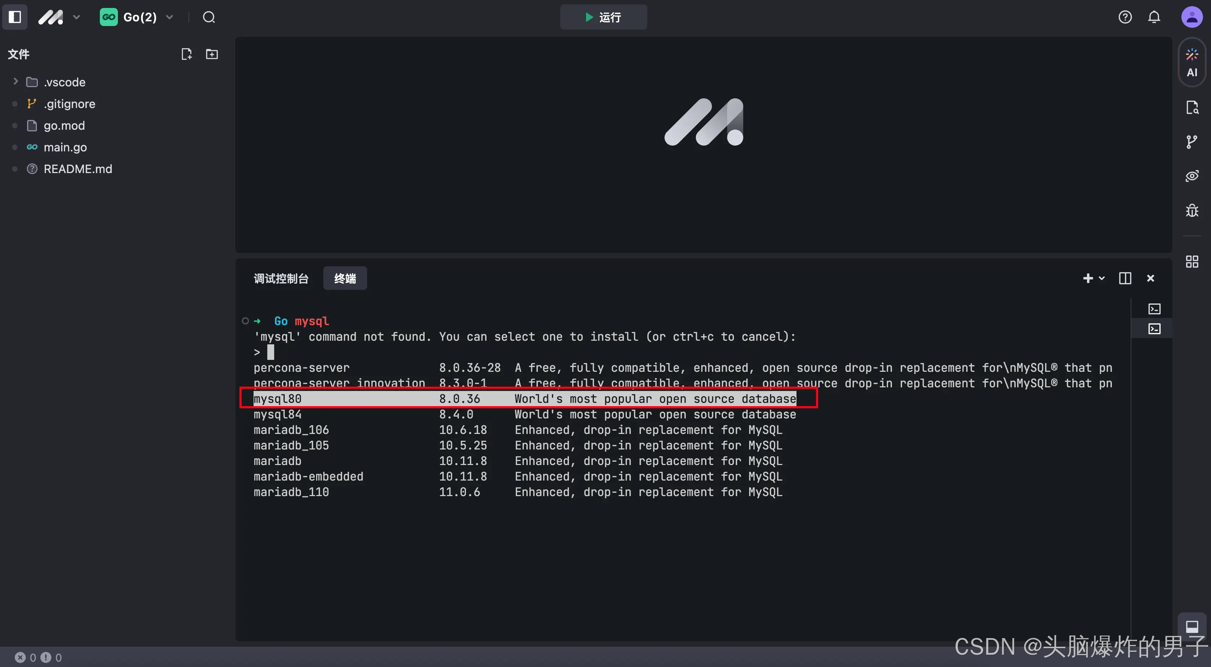Image resolution: width=1211 pixels, height=667 pixels.
Task: Open the main.go file
Action: 65,147
